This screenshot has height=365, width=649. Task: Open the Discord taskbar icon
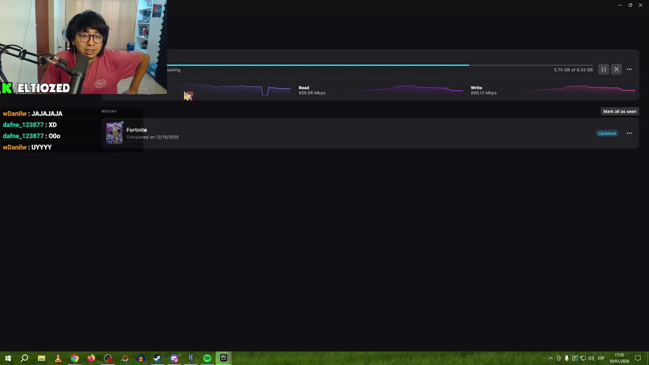pyautogui.click(x=174, y=358)
